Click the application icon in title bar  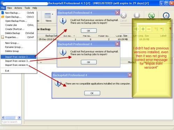tap(2, 3)
